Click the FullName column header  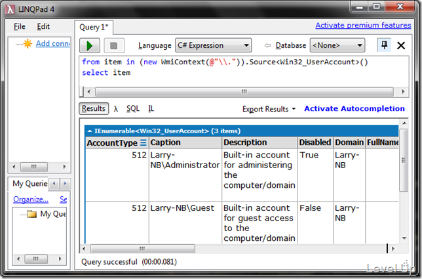tap(383, 142)
